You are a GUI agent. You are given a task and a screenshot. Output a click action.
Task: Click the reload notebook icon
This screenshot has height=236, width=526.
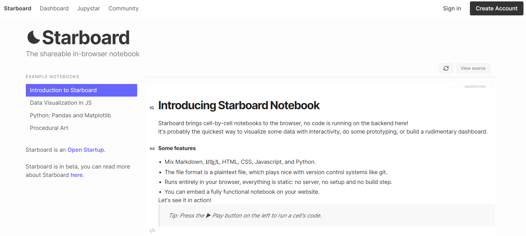tap(446, 68)
